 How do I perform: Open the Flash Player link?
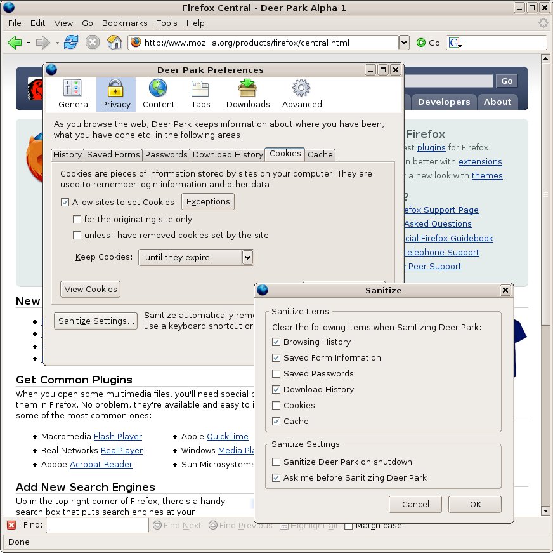pyautogui.click(x=118, y=436)
